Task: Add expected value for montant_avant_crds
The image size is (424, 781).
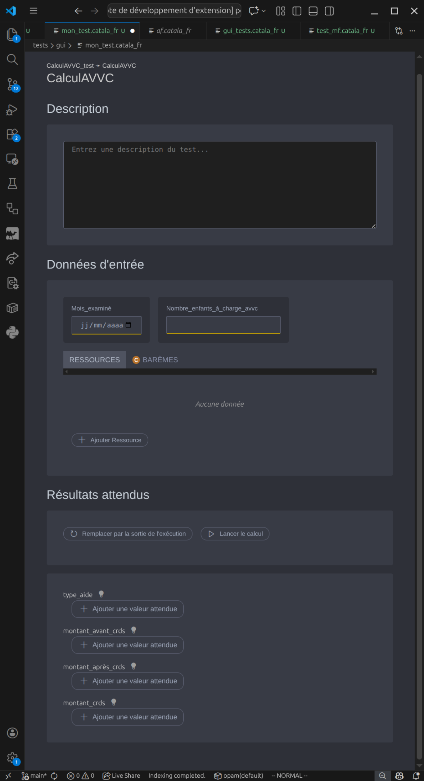Action: coord(128,645)
